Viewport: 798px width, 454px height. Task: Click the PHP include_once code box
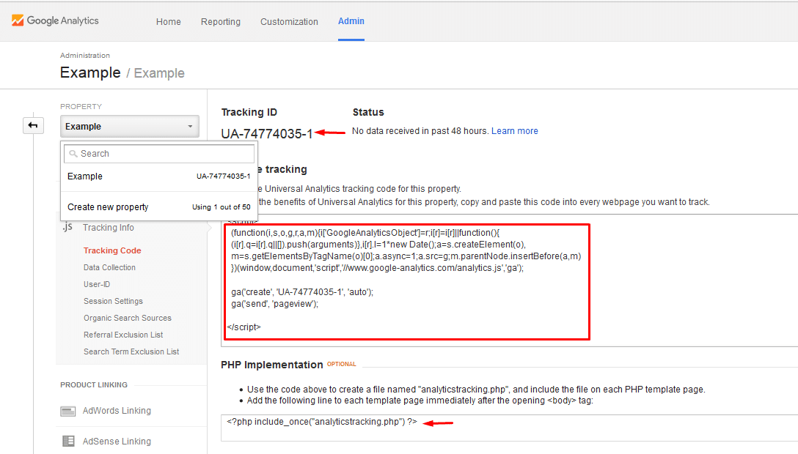click(509, 428)
